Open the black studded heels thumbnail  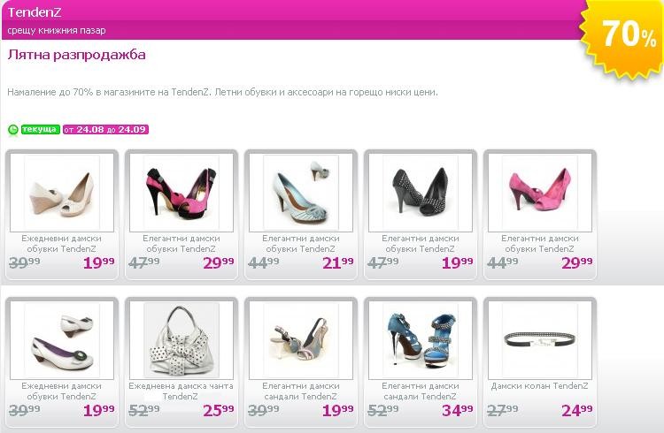(420, 193)
